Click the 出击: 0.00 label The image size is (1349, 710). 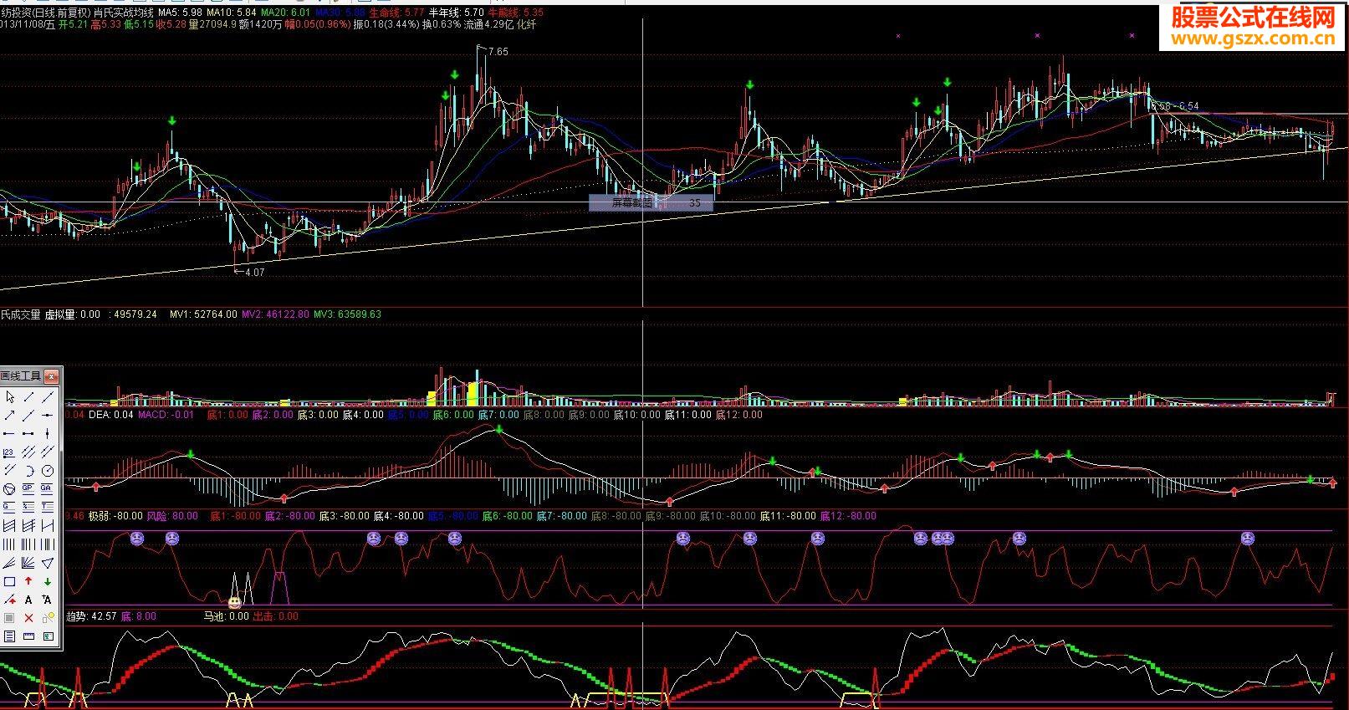click(x=275, y=616)
